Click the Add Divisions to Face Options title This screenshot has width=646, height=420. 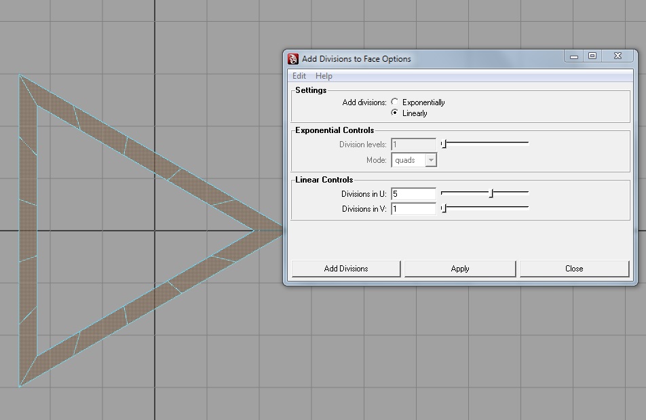(356, 59)
